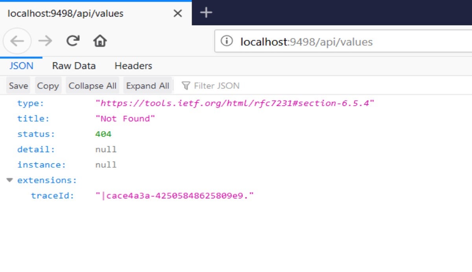
Task: Select the traceId value cace4a3a-42505848625809e9
Action: [175, 195]
